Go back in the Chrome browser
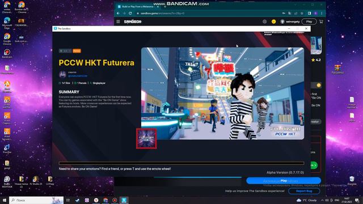The image size is (363, 204). (118, 14)
